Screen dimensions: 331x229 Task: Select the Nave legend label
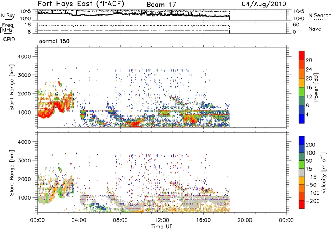(315, 29)
